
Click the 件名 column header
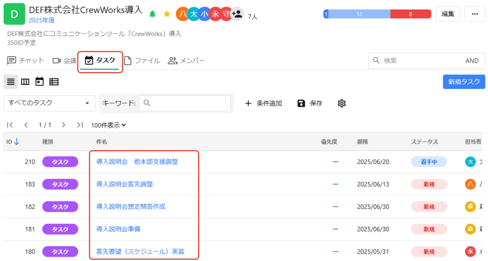102,142
